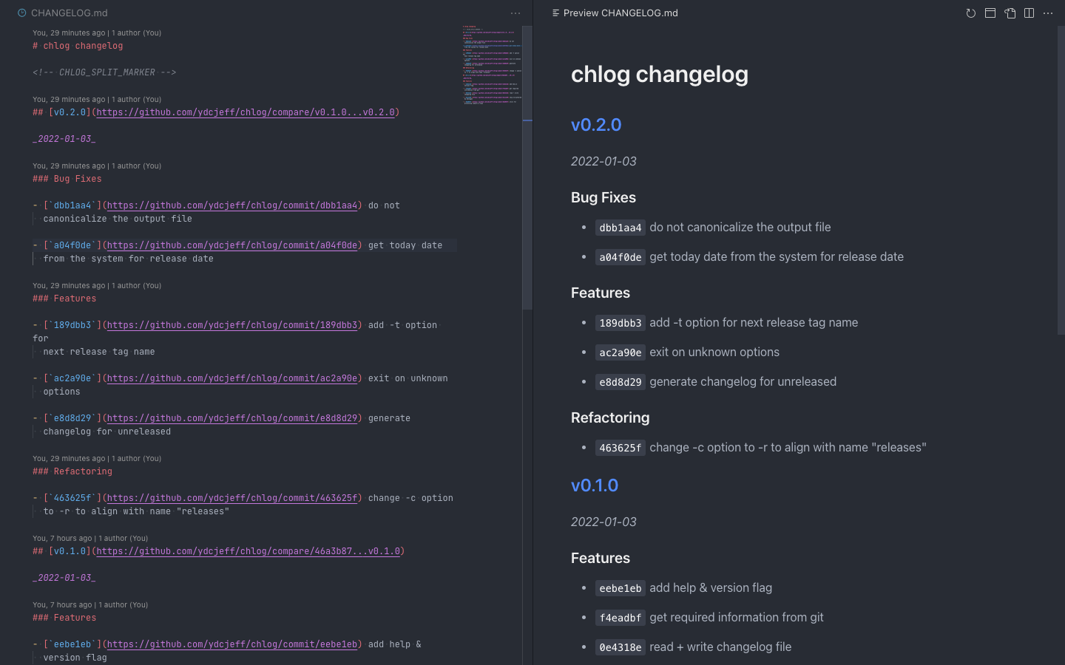Click the preview pane vertical scrollbar

tap(1061, 181)
